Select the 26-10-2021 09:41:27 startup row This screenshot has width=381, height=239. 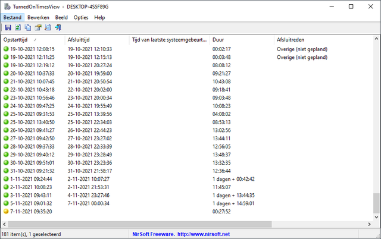coord(187,130)
